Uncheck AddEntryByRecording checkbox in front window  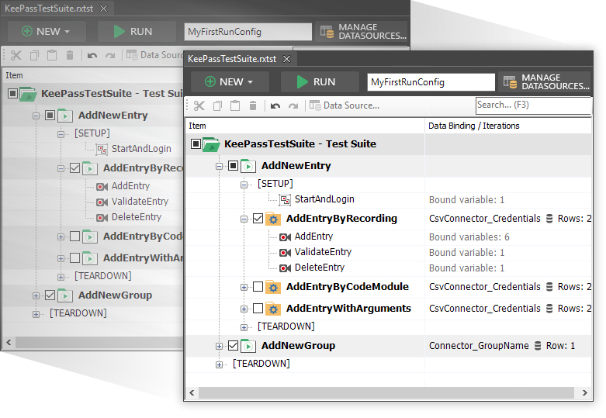[258, 218]
